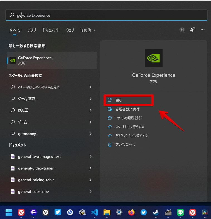Expand the arrow beside ge - 学校とWebの結果を見る
Viewport: 211px width, 219px height.
click(90, 87)
